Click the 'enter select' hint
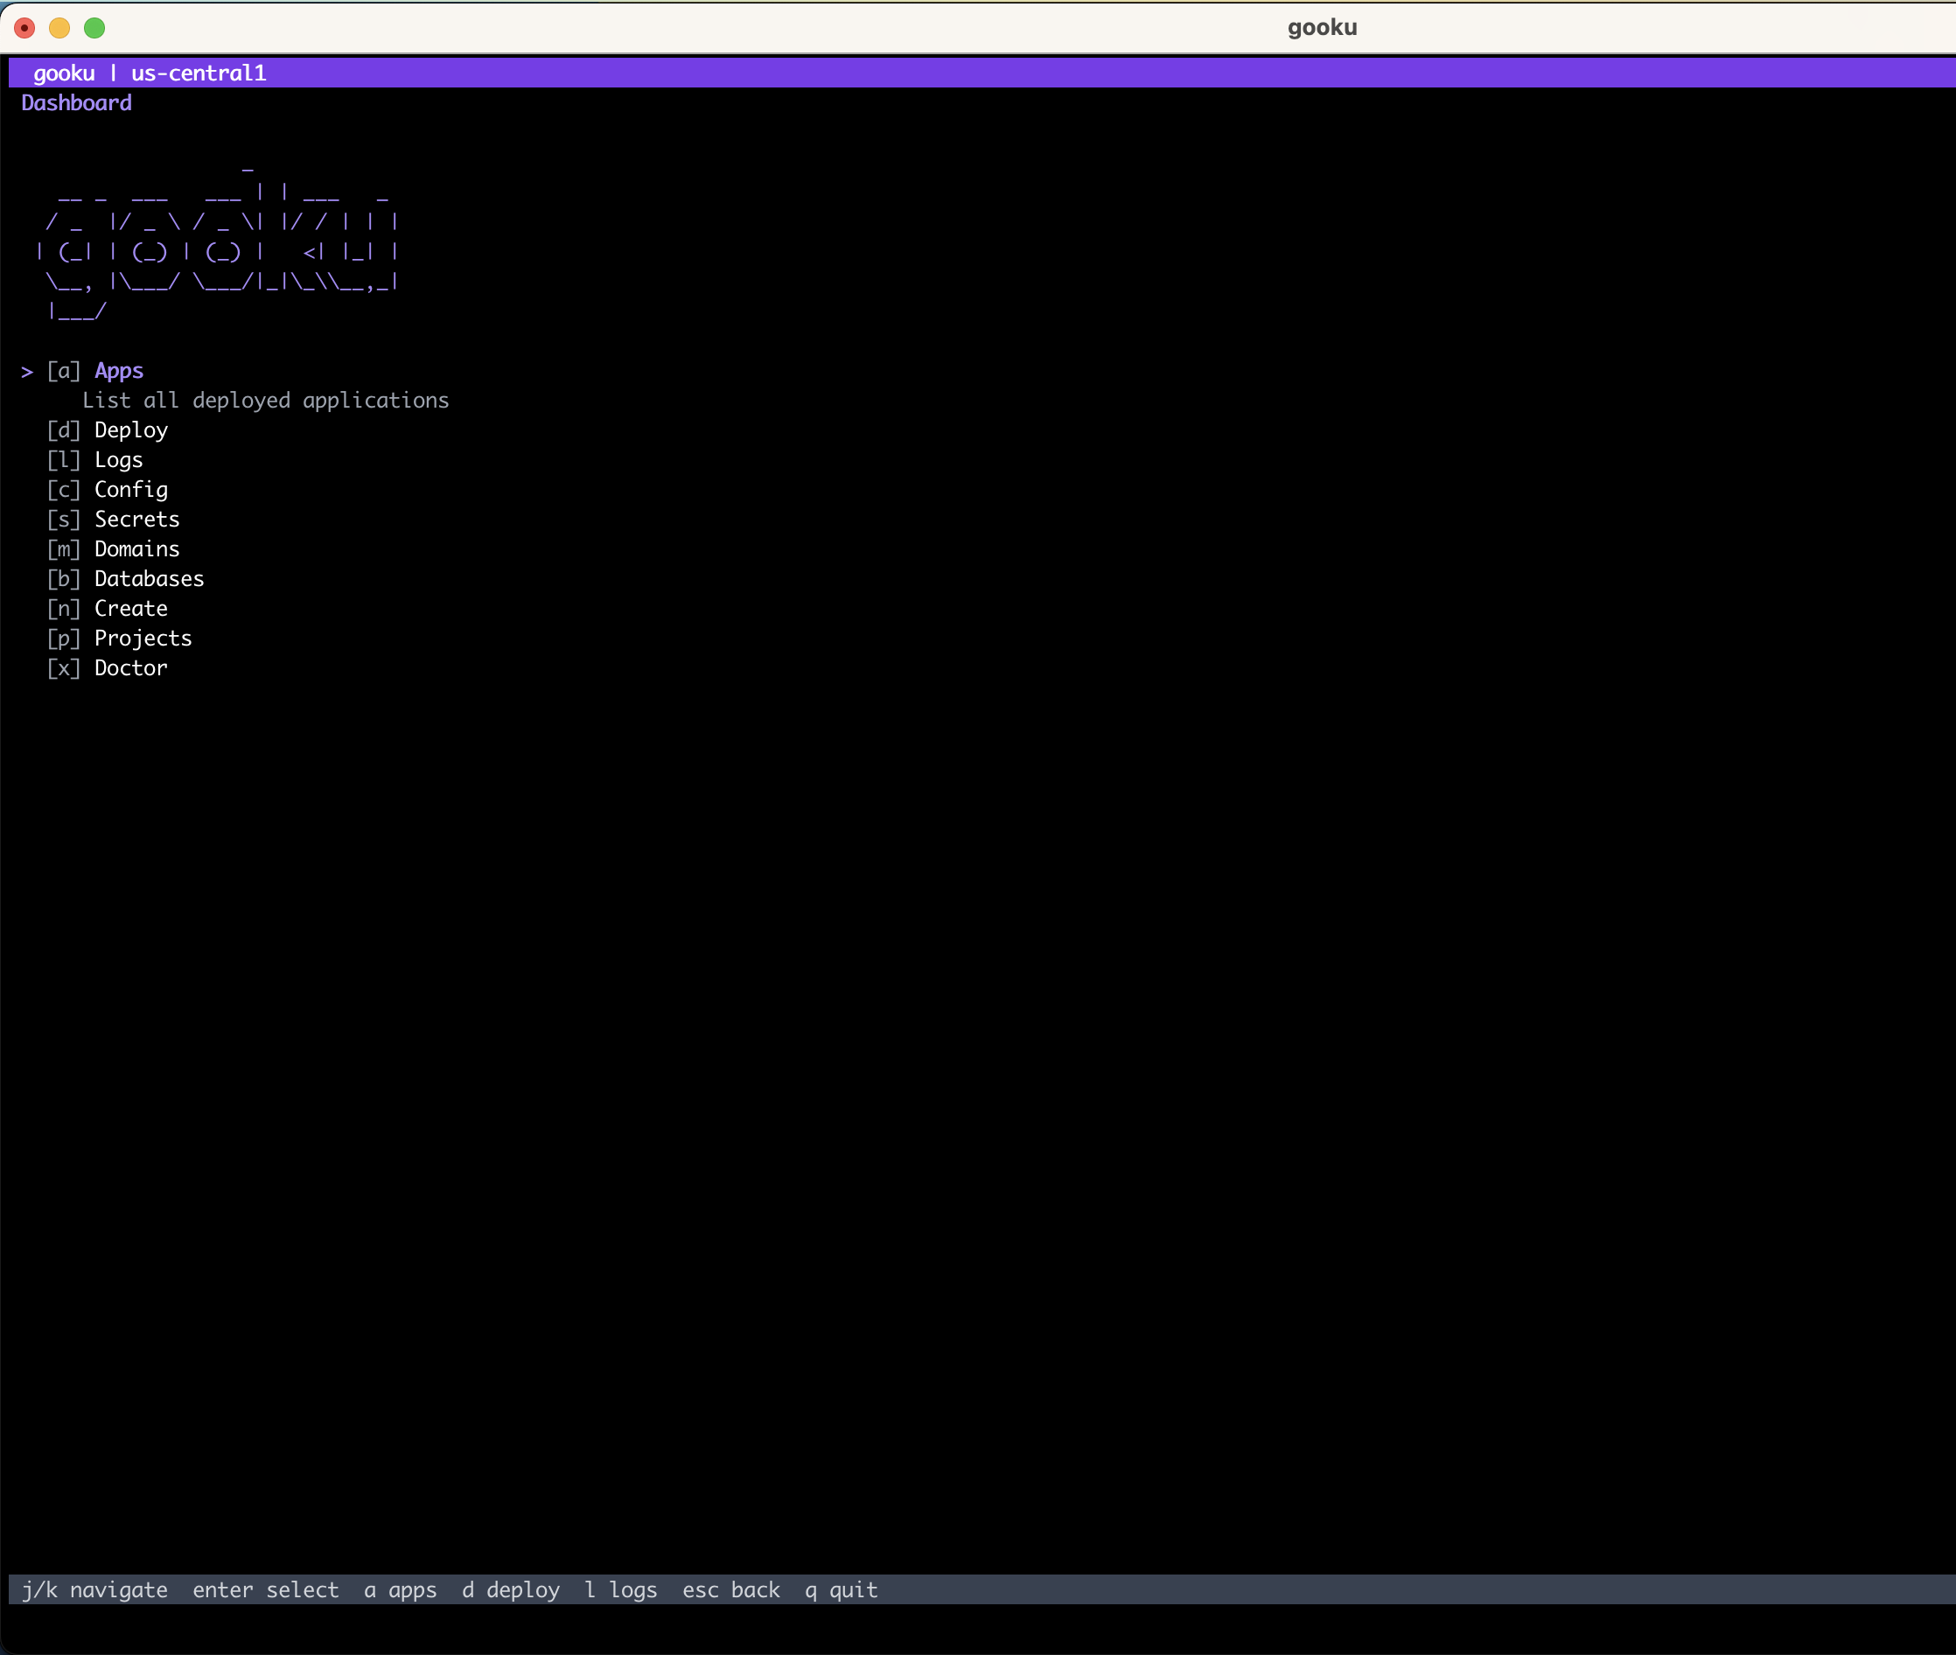This screenshot has width=1956, height=1655. (x=265, y=1590)
